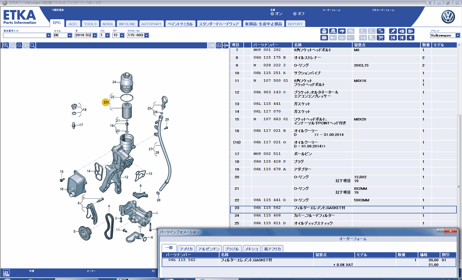Open the 新部品・生産中止部品 tab
The width and height of the screenshot is (462, 280).
point(263,24)
